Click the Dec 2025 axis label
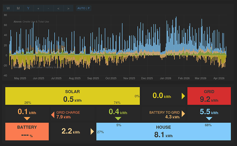Image resolution: width=237 pixels, height=146 pixels. 147,78
